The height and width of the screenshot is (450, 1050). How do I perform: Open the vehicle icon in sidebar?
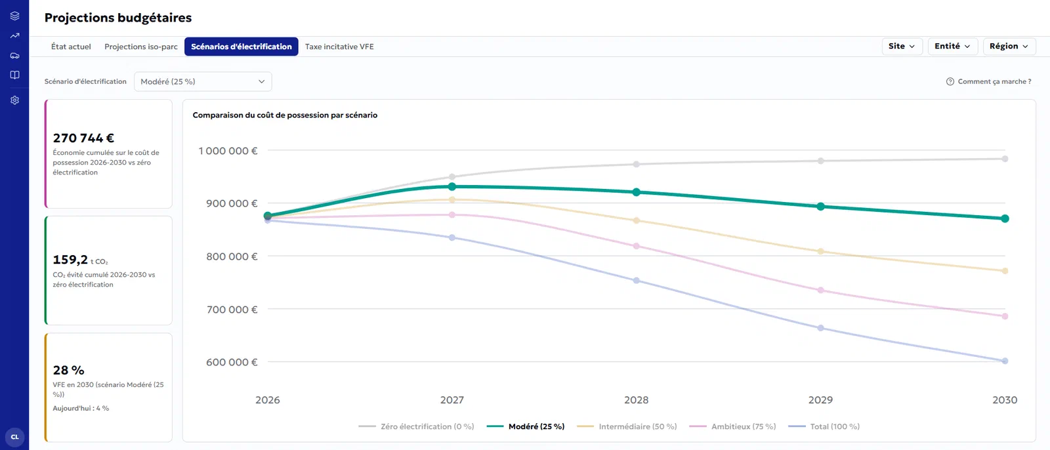(x=14, y=55)
